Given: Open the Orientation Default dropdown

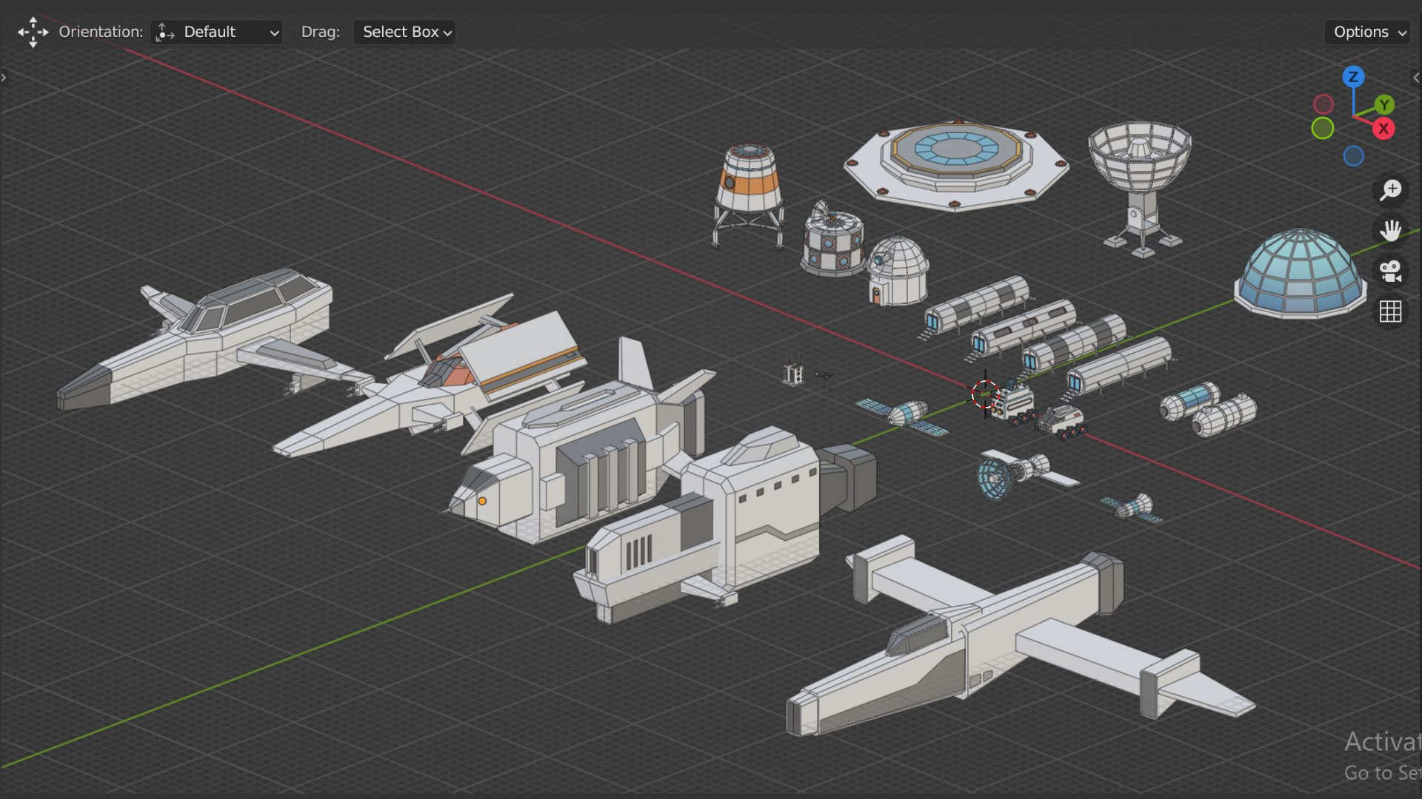Looking at the screenshot, I should [x=216, y=32].
